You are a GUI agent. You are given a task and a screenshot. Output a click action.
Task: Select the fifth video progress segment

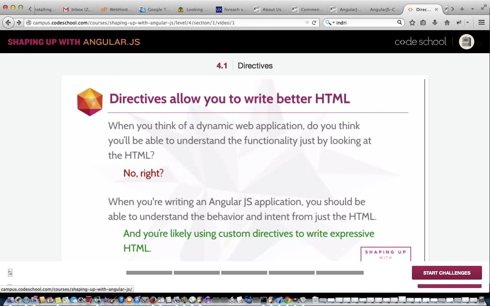[x=340, y=273]
